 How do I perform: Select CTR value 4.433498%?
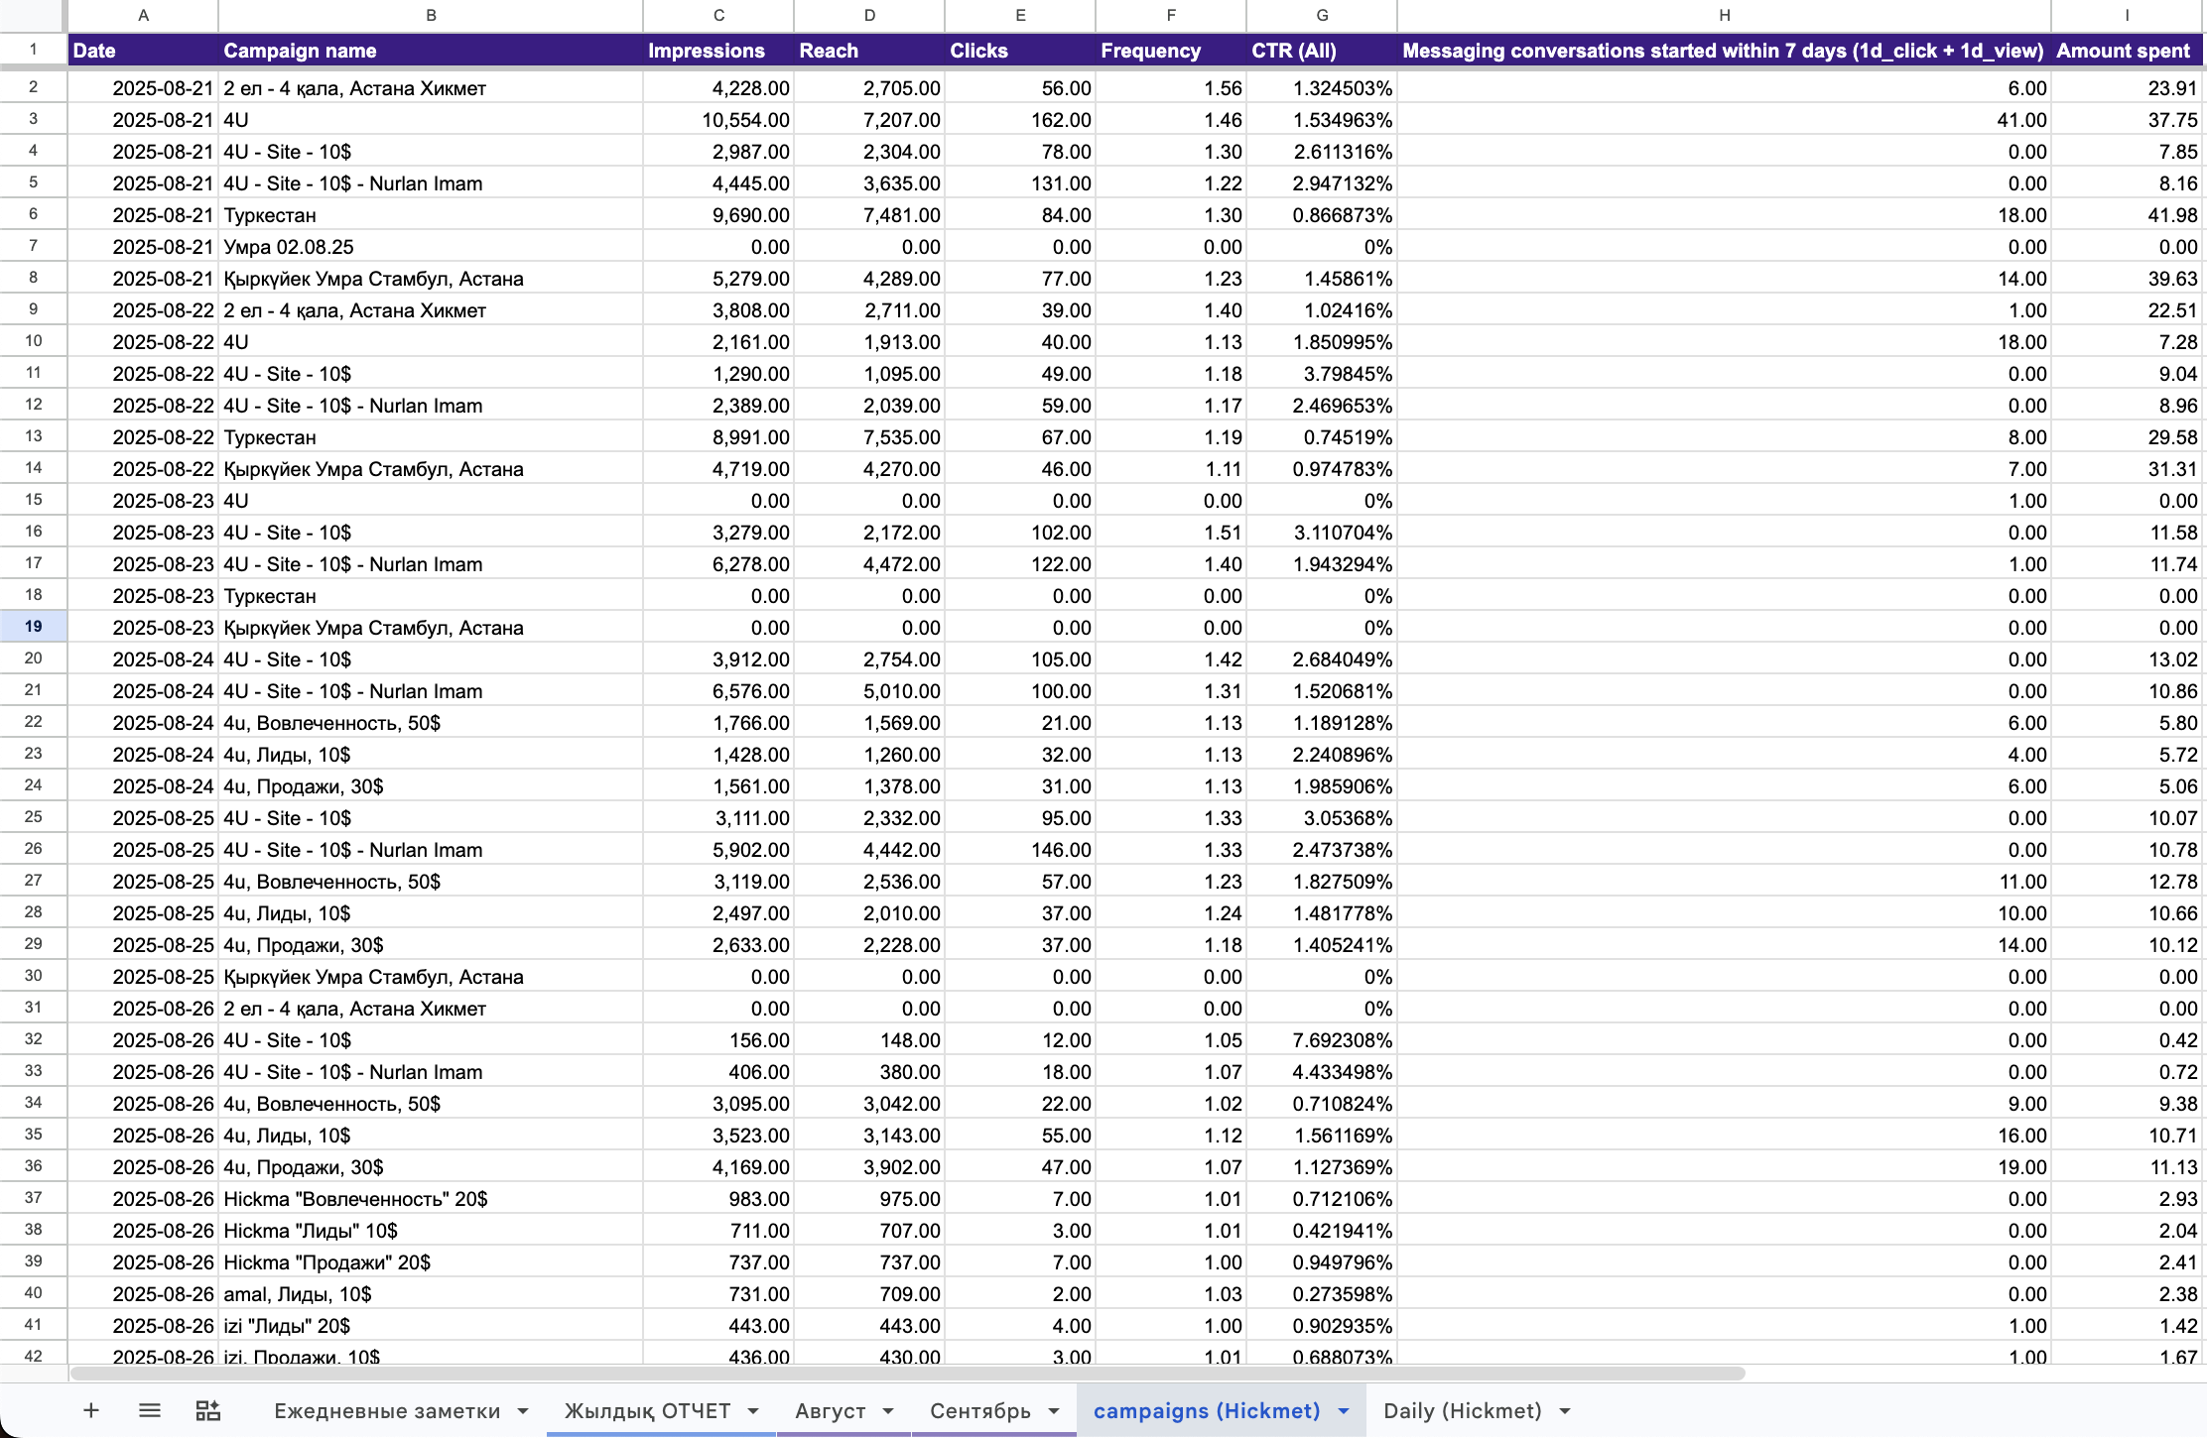(1322, 1072)
